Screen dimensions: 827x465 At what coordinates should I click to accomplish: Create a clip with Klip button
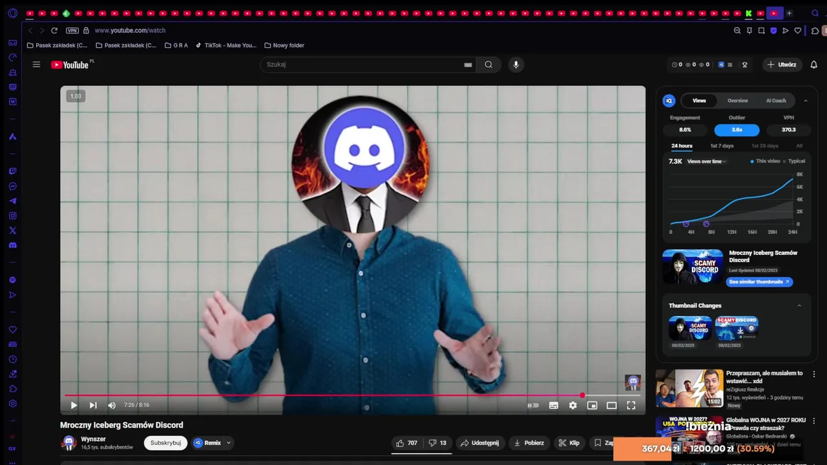[x=569, y=443]
